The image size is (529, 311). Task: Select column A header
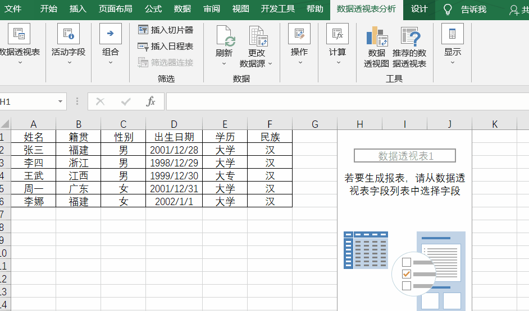[33, 124]
